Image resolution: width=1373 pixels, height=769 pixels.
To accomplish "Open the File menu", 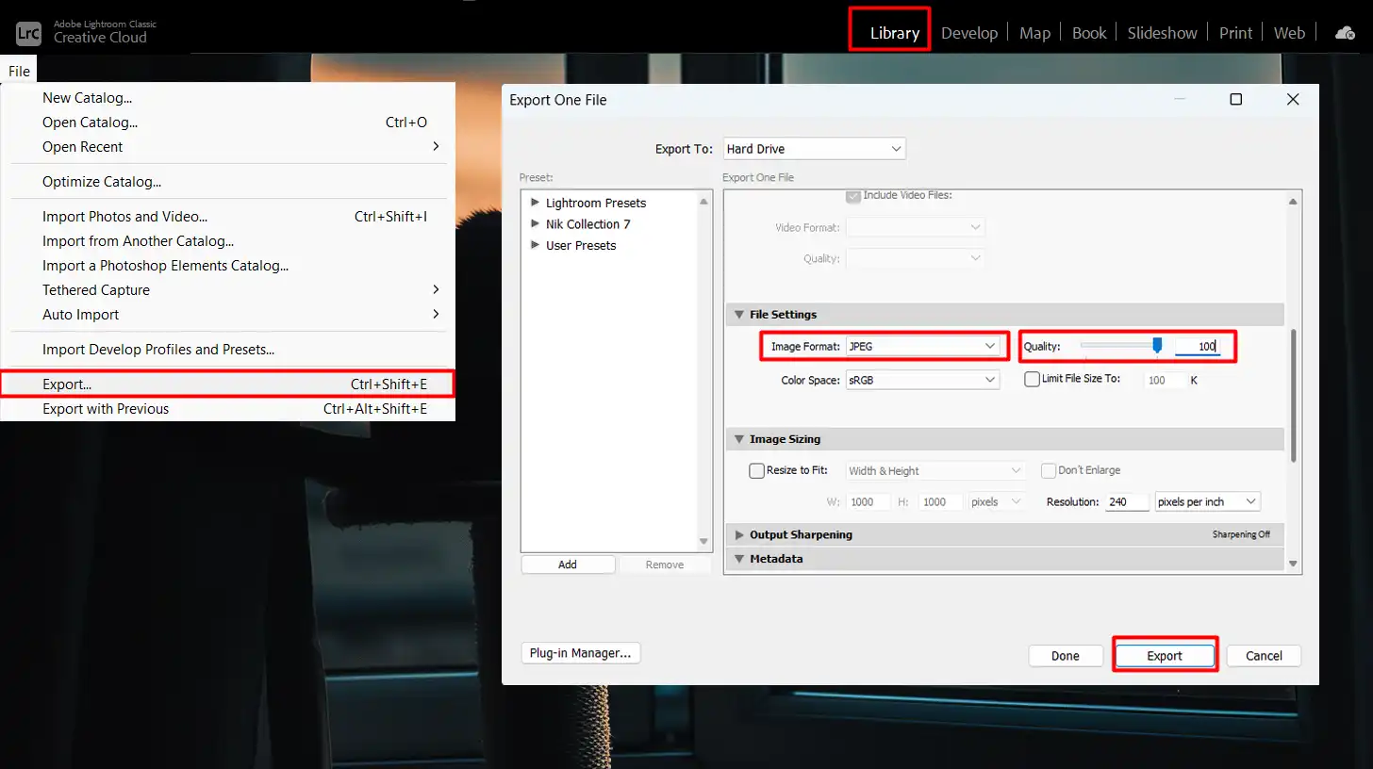I will click(19, 72).
